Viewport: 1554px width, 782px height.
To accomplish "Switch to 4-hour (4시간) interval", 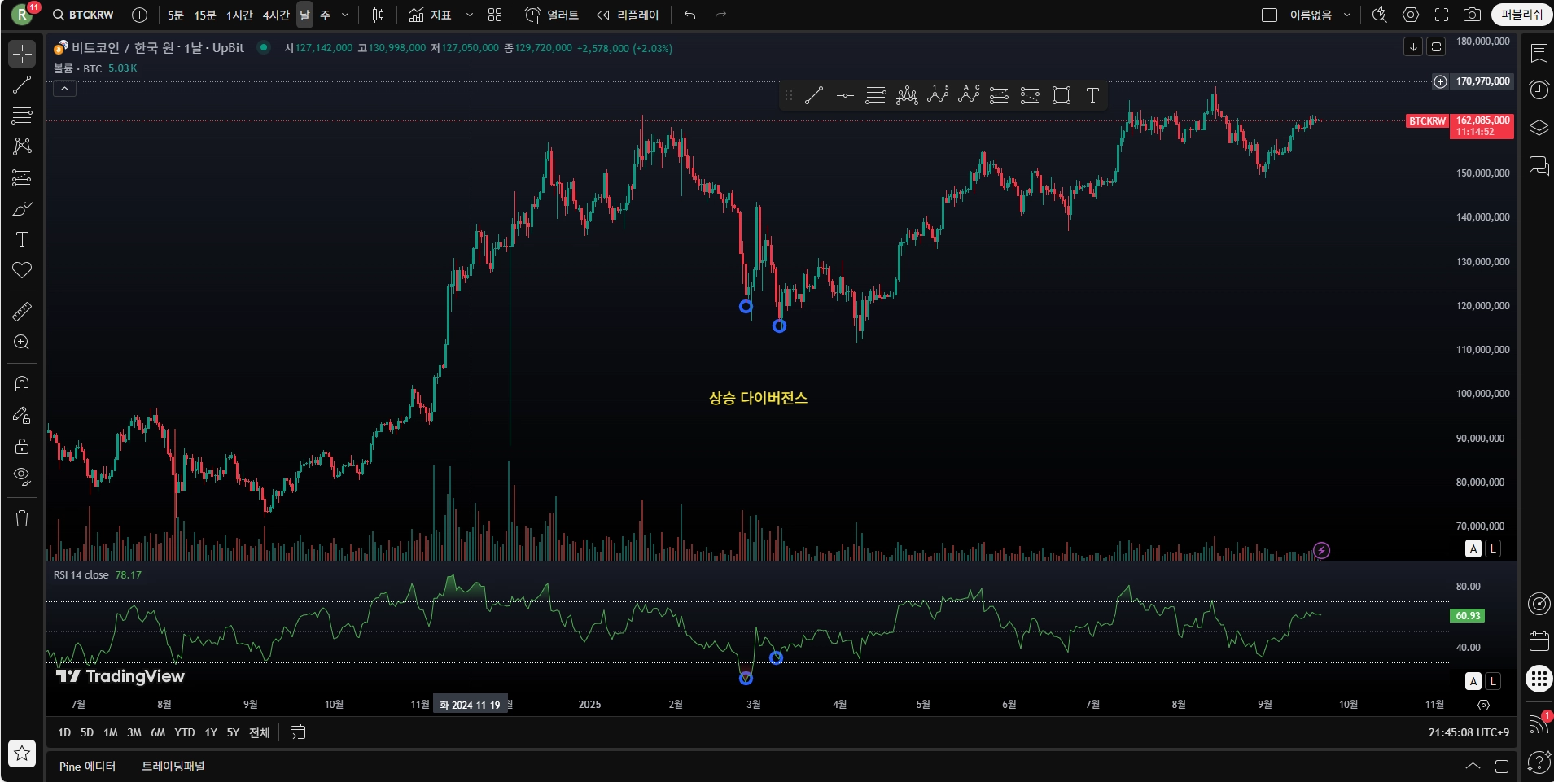I will coord(276,15).
